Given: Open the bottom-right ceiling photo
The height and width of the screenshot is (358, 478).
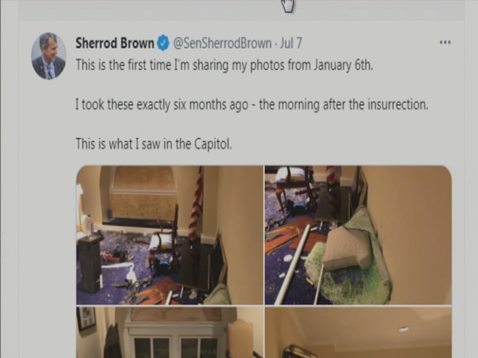Looking at the screenshot, I should click(x=358, y=332).
